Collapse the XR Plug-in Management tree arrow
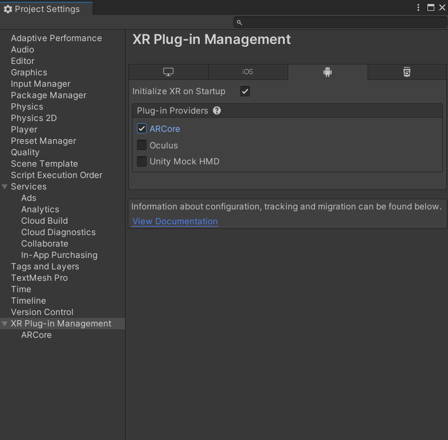 [5, 324]
